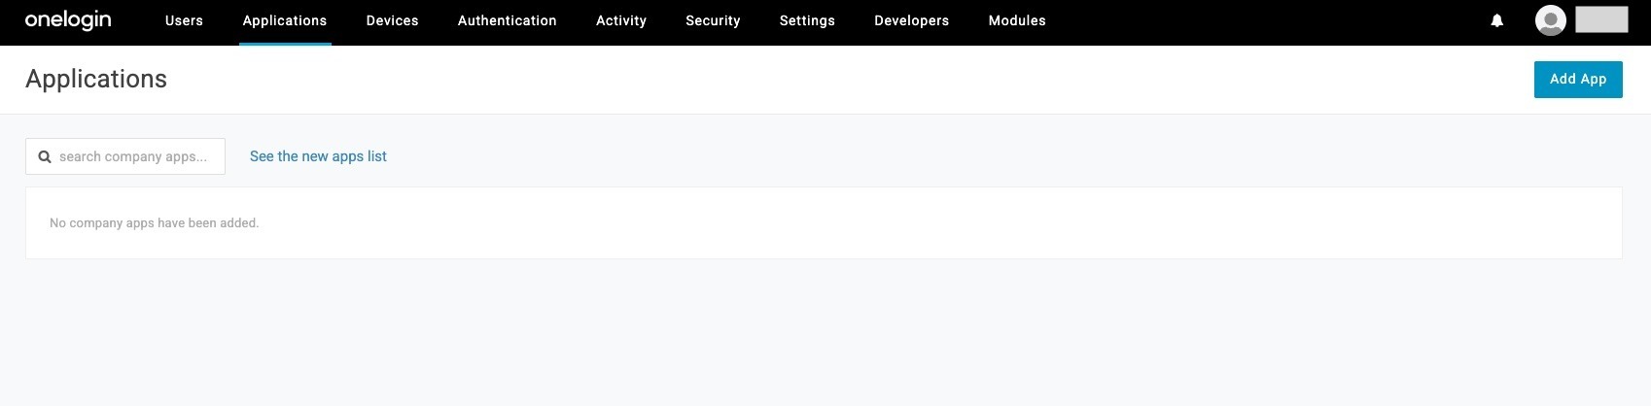Screen dimensions: 1651x406
Task: Click the magnifier icon in search box
Action: [x=45, y=156]
